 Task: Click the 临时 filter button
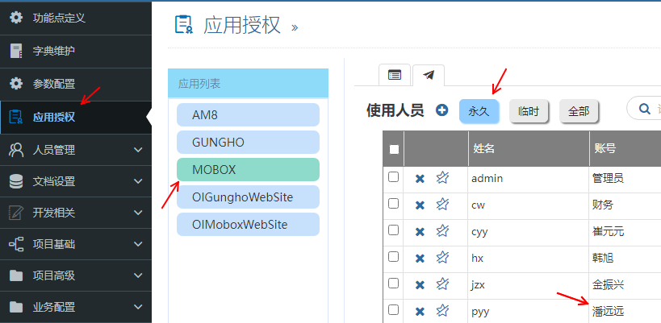tap(529, 111)
